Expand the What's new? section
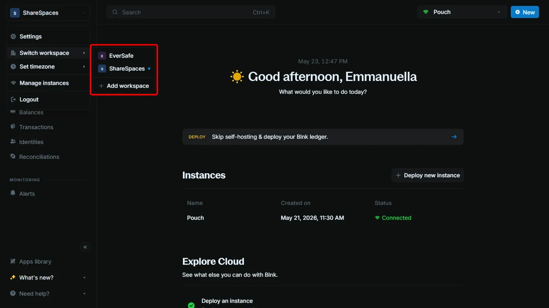This screenshot has width=549, height=308. (x=48, y=278)
